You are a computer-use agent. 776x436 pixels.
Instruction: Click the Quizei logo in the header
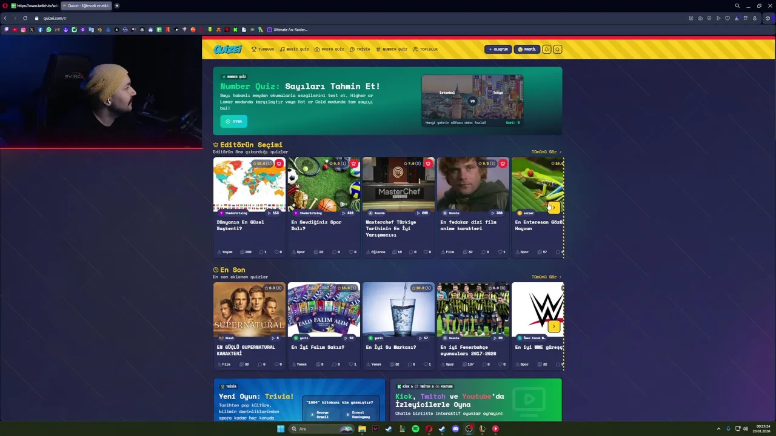tap(227, 49)
